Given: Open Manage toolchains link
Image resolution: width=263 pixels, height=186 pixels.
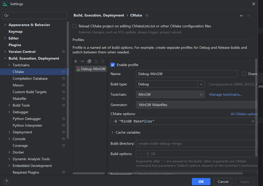Looking at the screenshot, I should tap(225, 95).
